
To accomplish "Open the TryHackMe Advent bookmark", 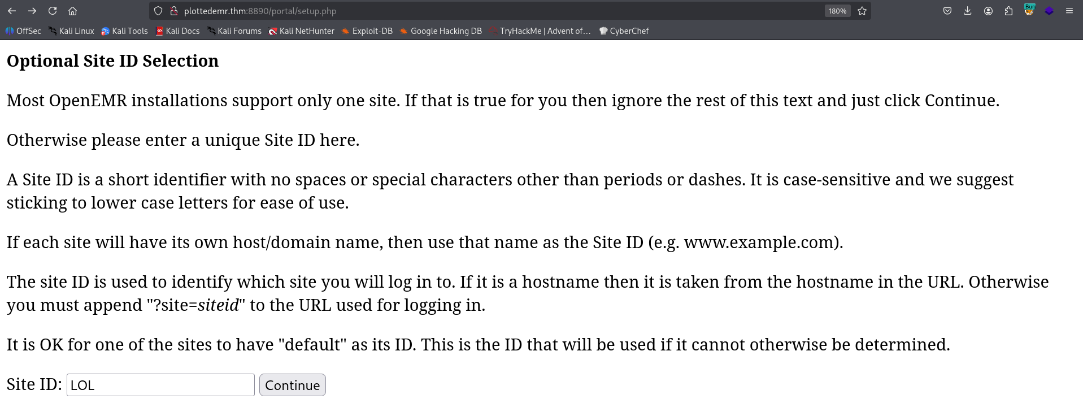I will [x=540, y=31].
